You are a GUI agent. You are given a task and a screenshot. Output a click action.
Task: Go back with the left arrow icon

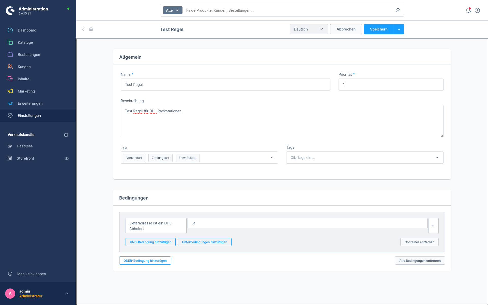[83, 29]
